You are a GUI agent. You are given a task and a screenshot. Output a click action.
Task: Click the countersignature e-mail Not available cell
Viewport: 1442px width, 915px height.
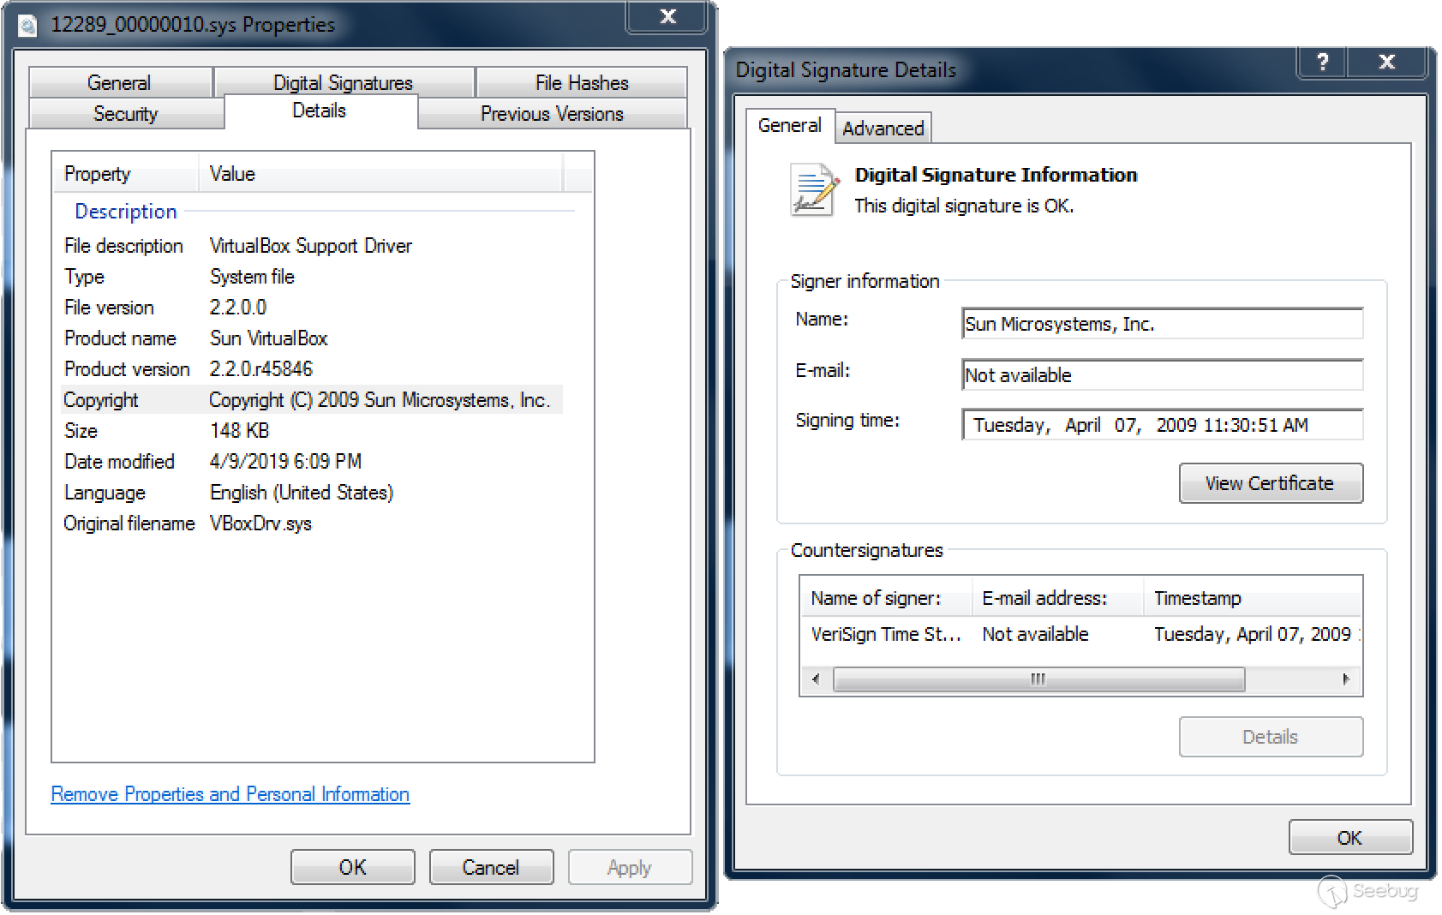point(1036,635)
